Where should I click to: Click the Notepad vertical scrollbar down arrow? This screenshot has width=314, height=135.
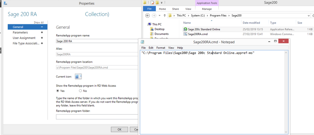[x=286, y=132]
